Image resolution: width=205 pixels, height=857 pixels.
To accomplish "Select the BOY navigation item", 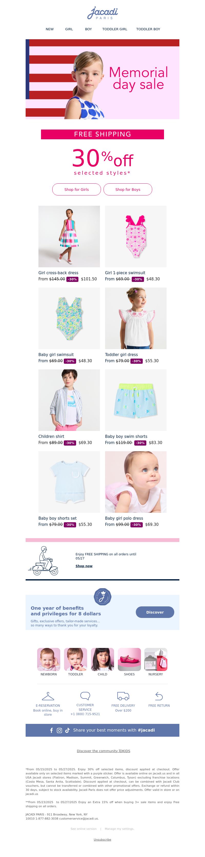I will pos(88,29).
